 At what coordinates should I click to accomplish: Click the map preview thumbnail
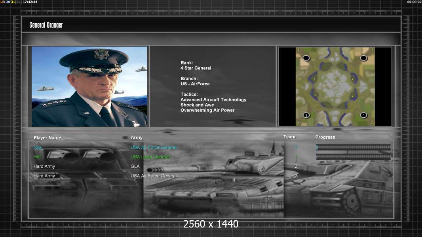point(335,87)
